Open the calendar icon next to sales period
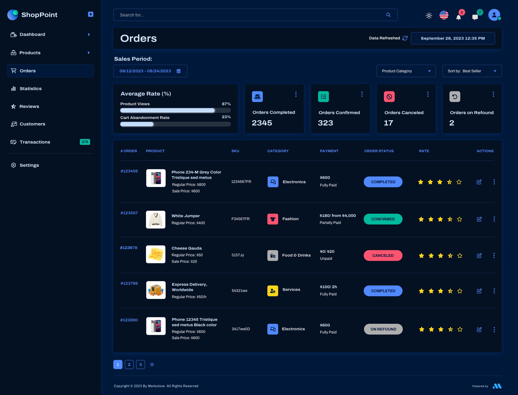Viewport: 518px width, 395px height. coord(178,71)
